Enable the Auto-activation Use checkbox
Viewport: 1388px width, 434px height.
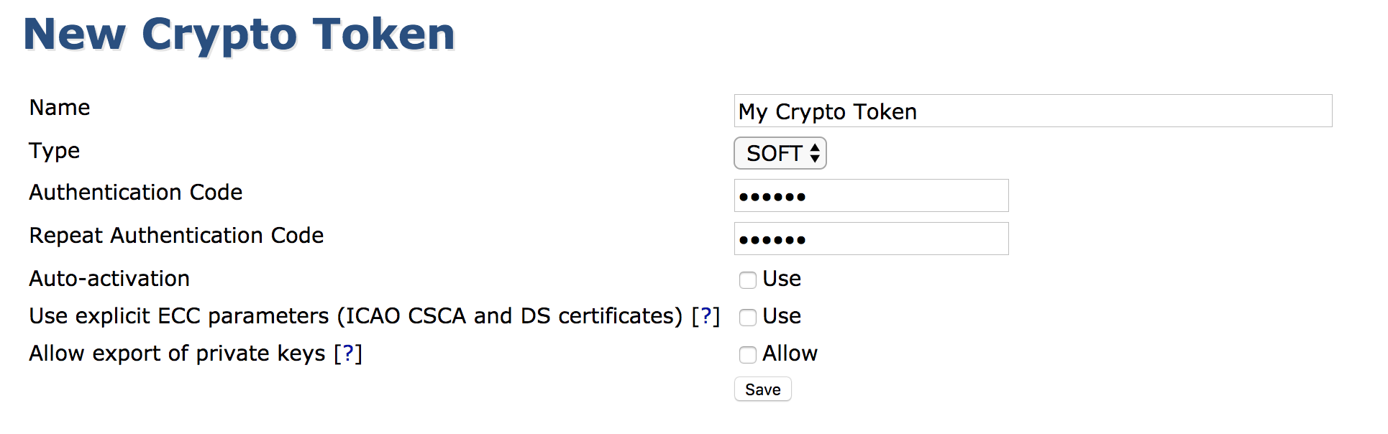coord(748,280)
